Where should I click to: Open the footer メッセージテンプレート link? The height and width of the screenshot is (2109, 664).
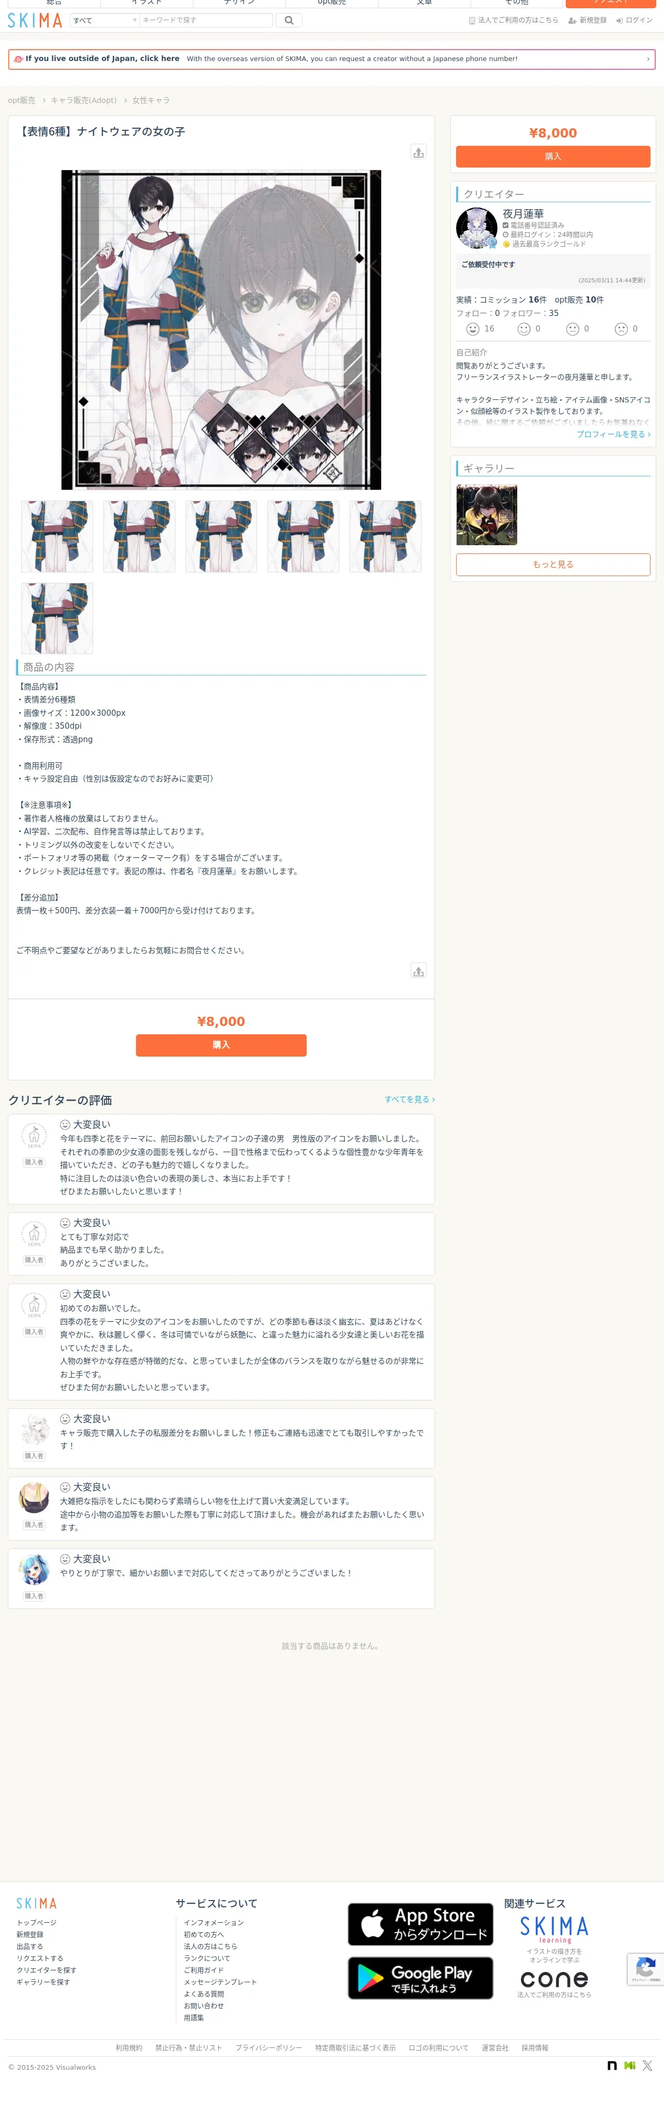point(220,1983)
